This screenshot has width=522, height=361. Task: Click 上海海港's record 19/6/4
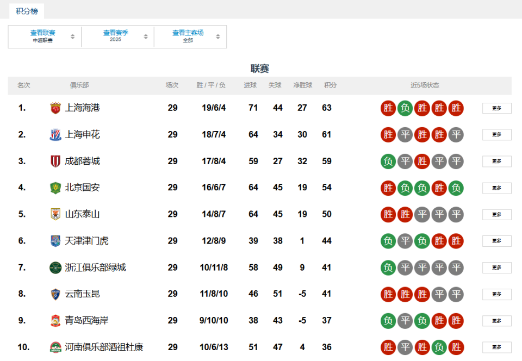coord(214,108)
